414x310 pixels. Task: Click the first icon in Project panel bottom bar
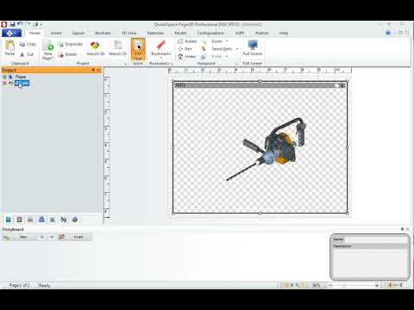click(9, 220)
